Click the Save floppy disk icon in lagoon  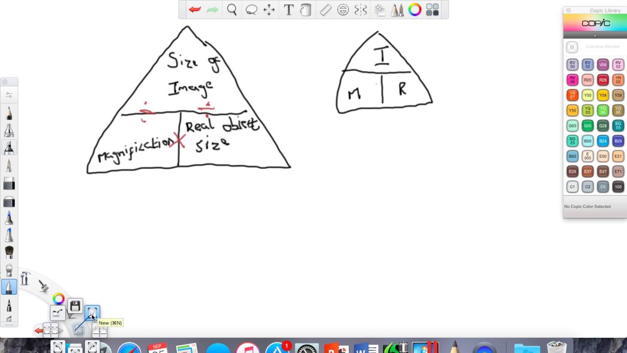[75, 306]
